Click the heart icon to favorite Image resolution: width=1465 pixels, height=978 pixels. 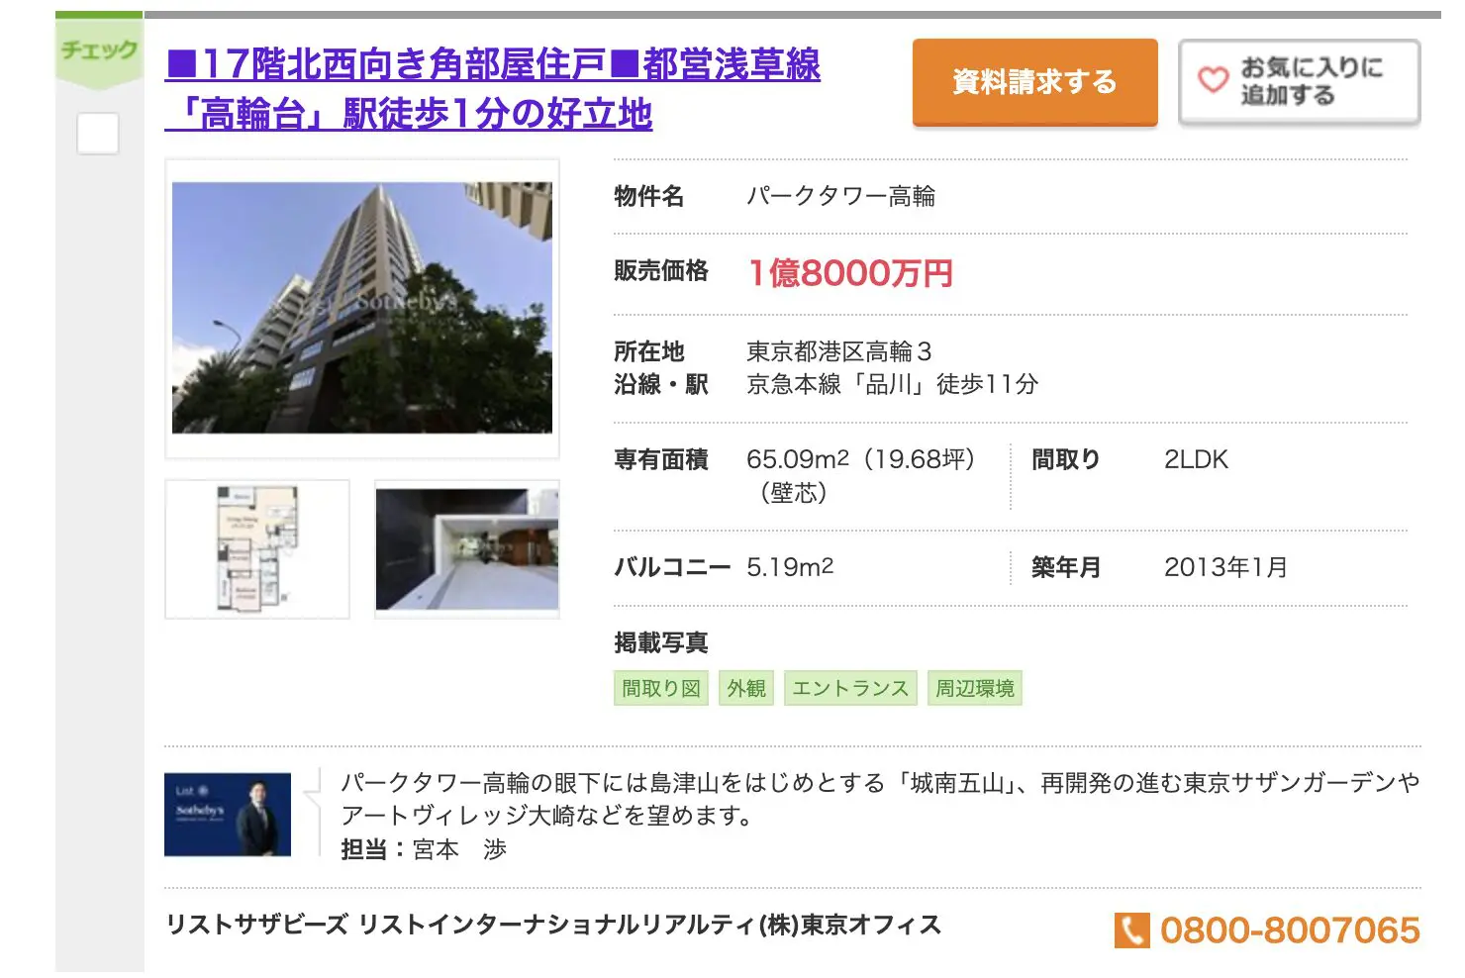(1213, 80)
